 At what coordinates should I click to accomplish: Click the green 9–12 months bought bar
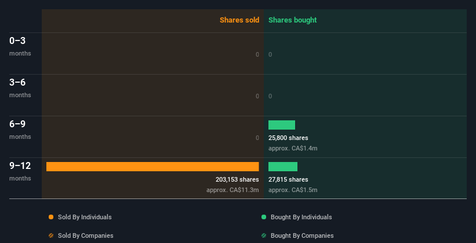tap(283, 167)
